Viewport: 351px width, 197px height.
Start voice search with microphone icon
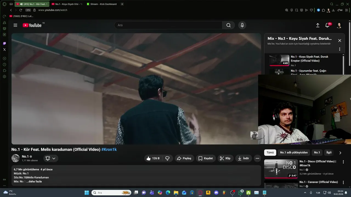tap(242, 25)
